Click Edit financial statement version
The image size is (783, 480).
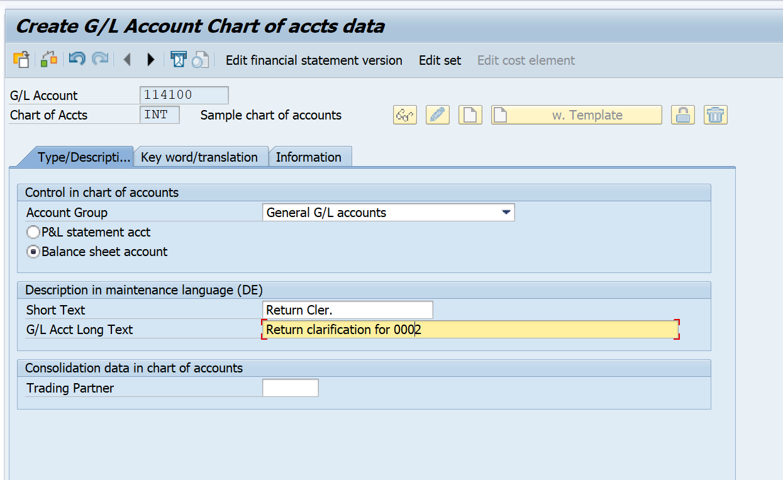[x=314, y=60]
